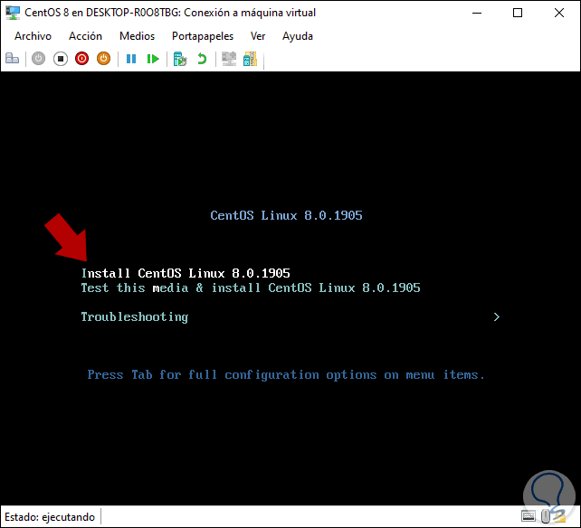Viewport: 581px width, 528px height.
Task: Create a checkpoint using toolbar icon
Action: pos(180,59)
